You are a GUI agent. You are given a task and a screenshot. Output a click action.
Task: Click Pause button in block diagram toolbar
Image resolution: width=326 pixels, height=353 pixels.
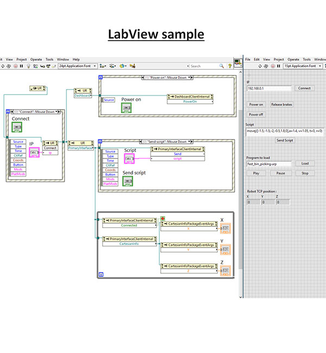point(21,66)
